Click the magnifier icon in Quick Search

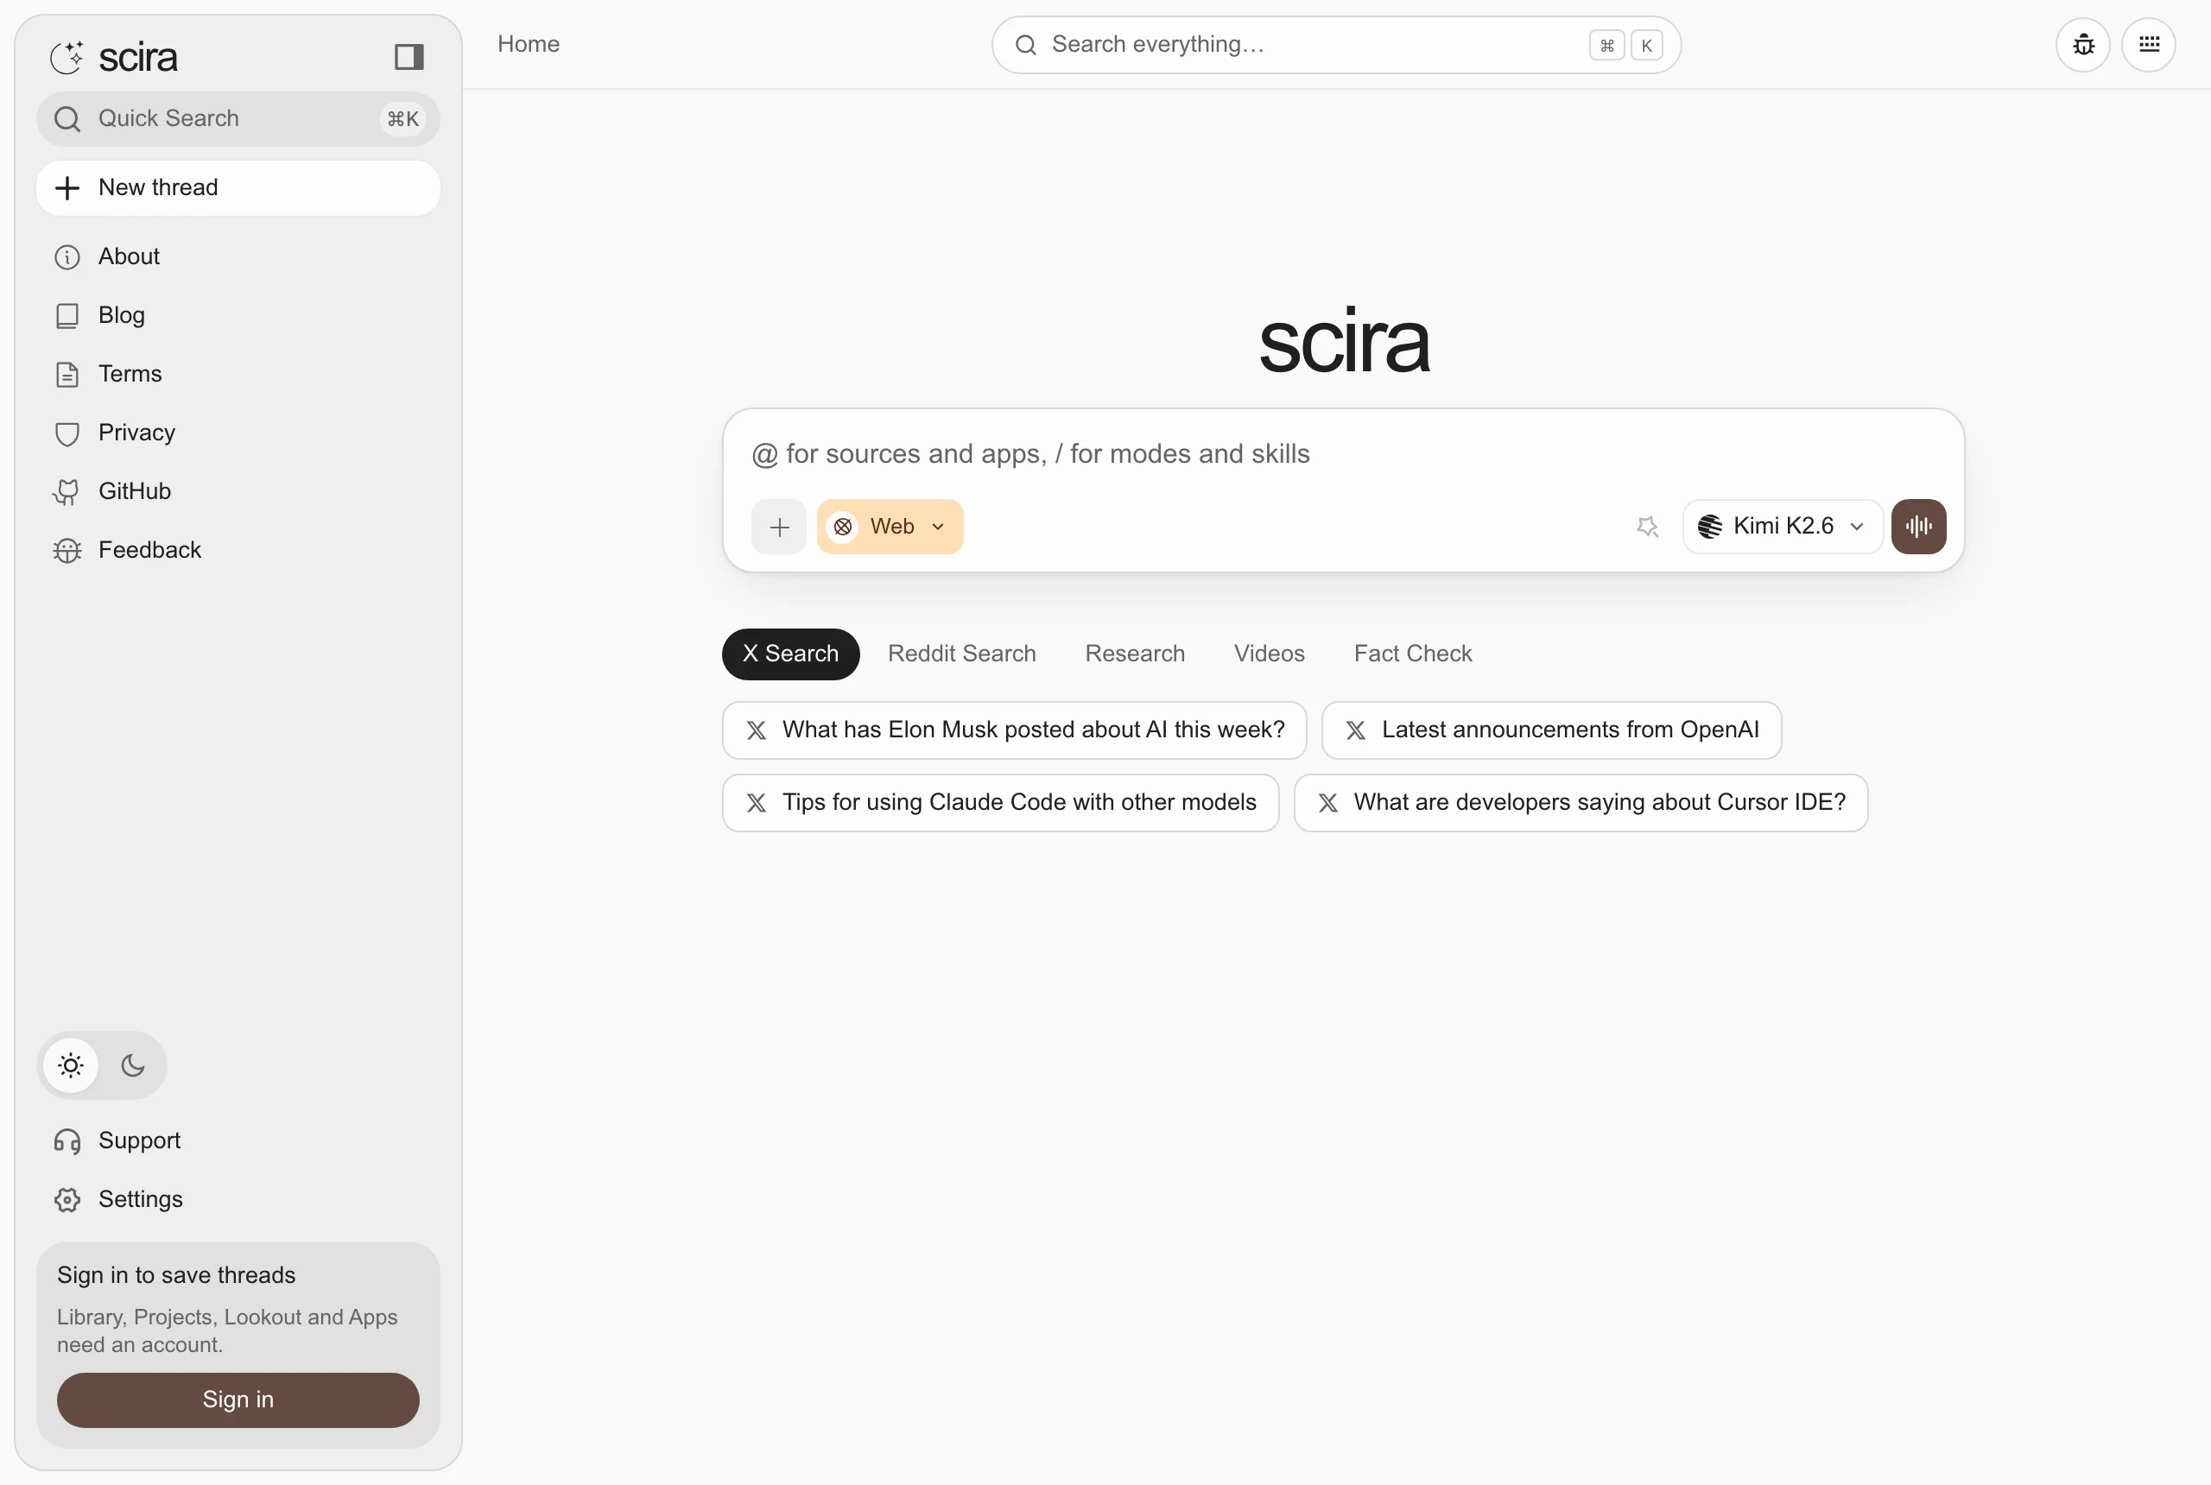pyautogui.click(x=67, y=119)
